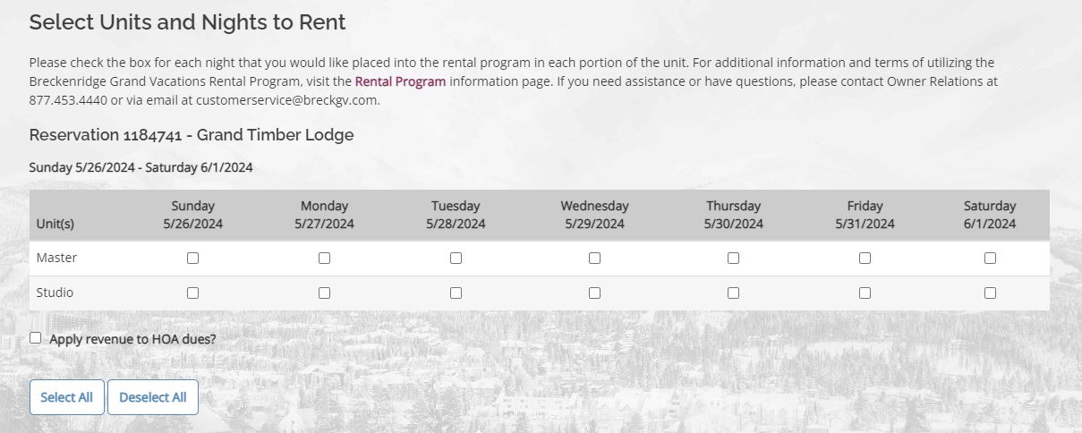Check Studio unit for Sunday 5/26/2024
The image size is (1082, 433).
(192, 293)
